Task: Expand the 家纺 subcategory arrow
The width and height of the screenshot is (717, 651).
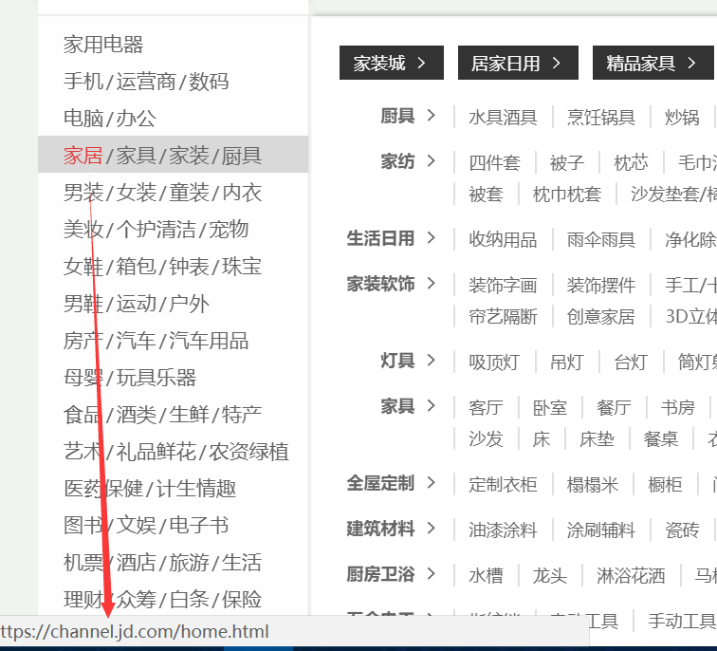Action: (x=432, y=161)
